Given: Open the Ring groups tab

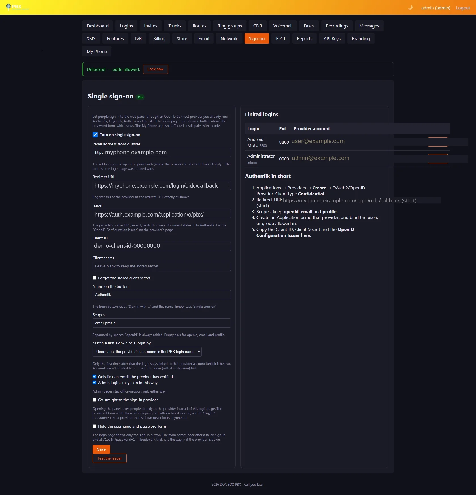Looking at the screenshot, I should 230,26.
